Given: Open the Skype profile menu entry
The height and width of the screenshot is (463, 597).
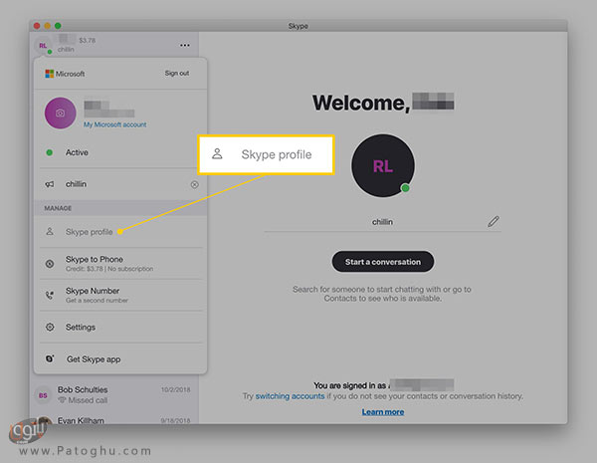Looking at the screenshot, I should [120, 232].
